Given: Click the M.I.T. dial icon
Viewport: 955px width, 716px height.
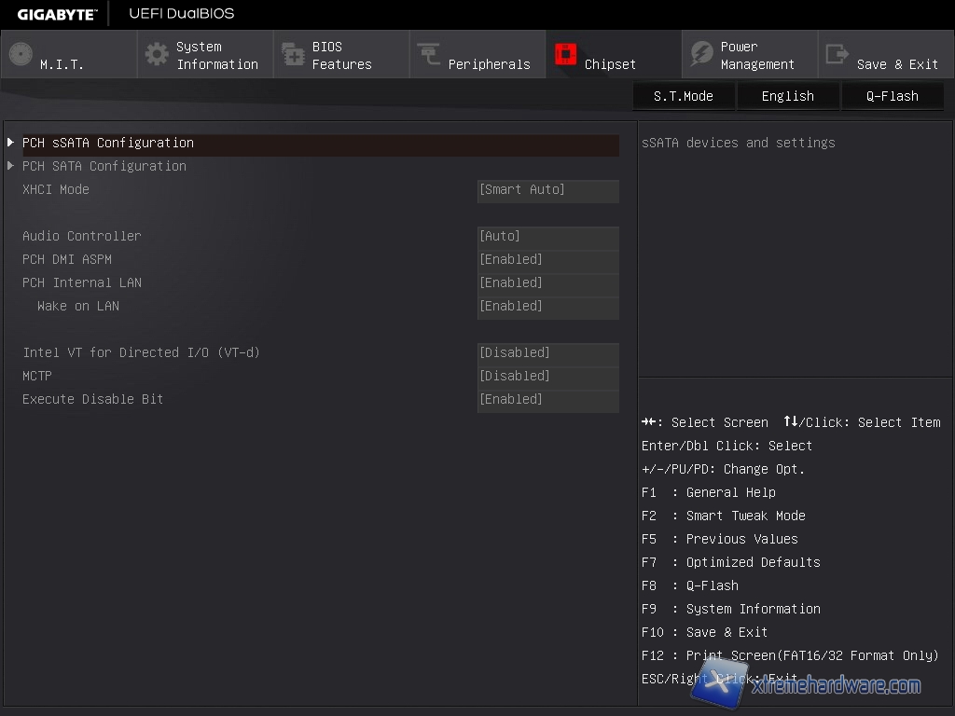Looking at the screenshot, I should click(21, 54).
